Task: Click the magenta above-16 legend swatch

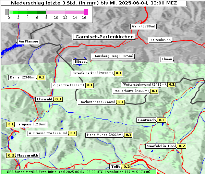Action: 86,12
